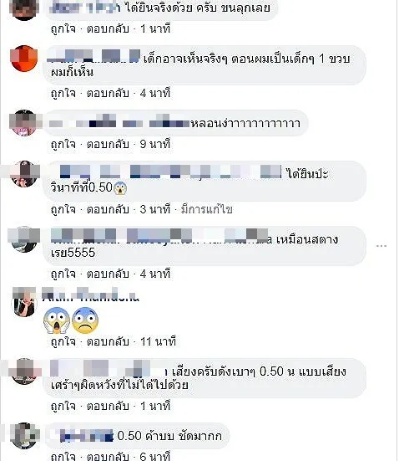Click the screaming face emoji sticker
The width and height of the screenshot is (399, 461).
coord(57,320)
